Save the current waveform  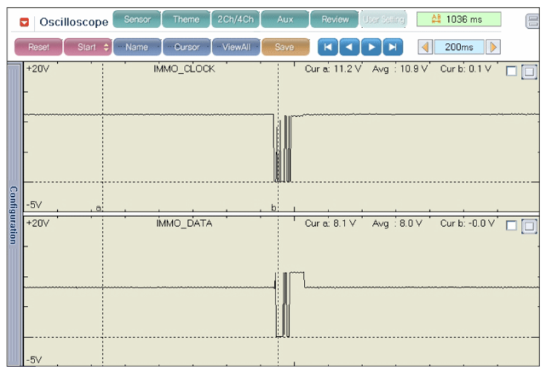point(285,47)
